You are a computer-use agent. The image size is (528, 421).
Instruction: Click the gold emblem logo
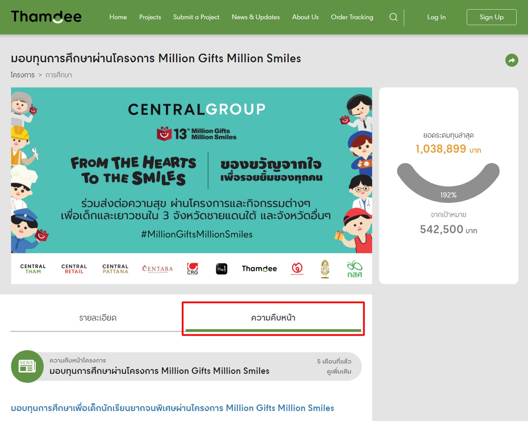(325, 269)
